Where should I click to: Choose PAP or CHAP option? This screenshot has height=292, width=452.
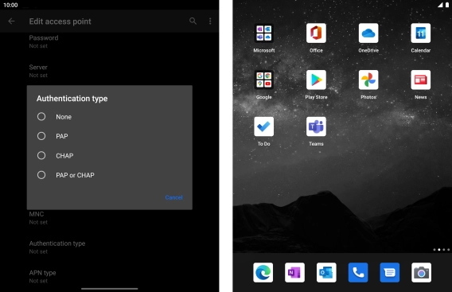(110, 175)
